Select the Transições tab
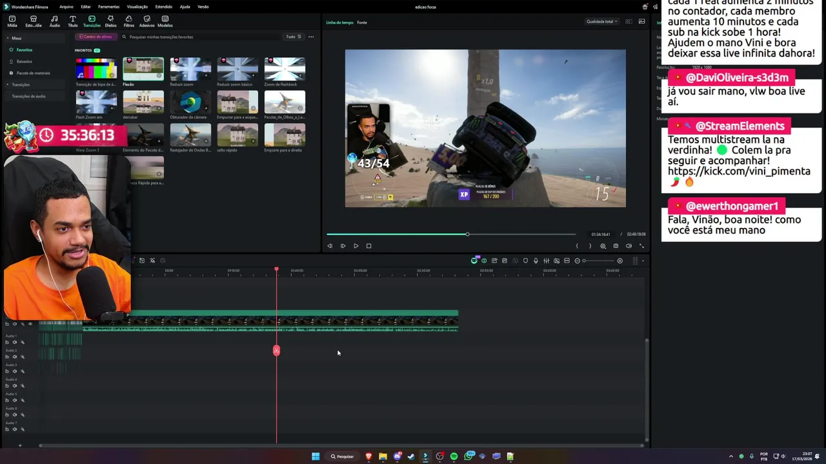The height and width of the screenshot is (464, 826). click(x=92, y=21)
